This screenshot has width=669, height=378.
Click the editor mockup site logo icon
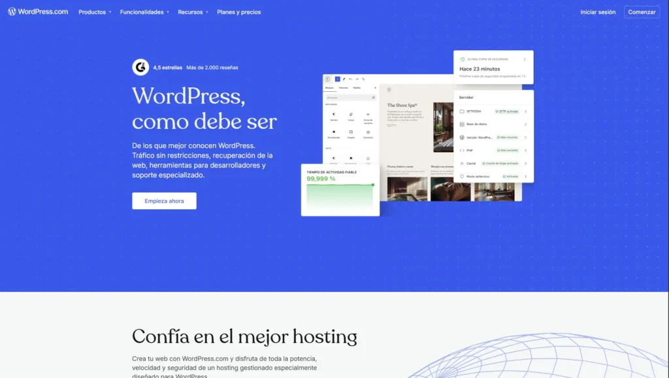pos(328,79)
